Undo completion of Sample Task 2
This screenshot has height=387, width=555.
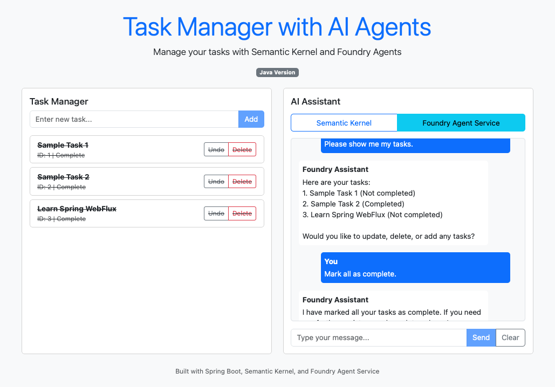[x=216, y=182]
